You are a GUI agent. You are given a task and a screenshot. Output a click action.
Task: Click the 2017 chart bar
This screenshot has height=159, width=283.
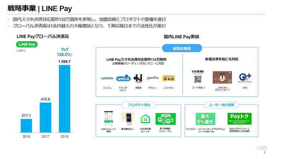(46, 118)
